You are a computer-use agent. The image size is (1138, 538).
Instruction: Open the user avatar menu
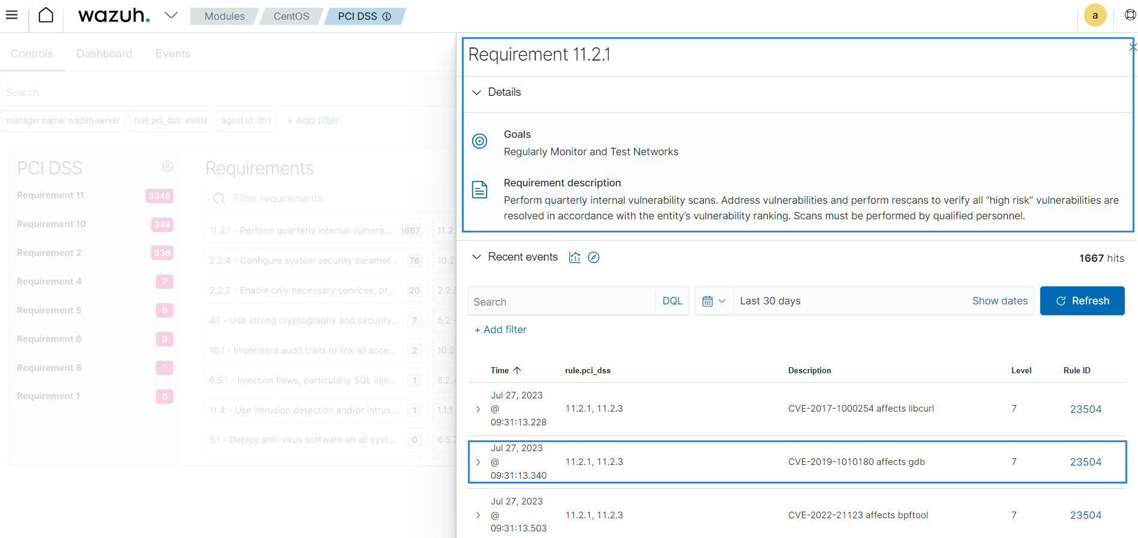coord(1095,16)
